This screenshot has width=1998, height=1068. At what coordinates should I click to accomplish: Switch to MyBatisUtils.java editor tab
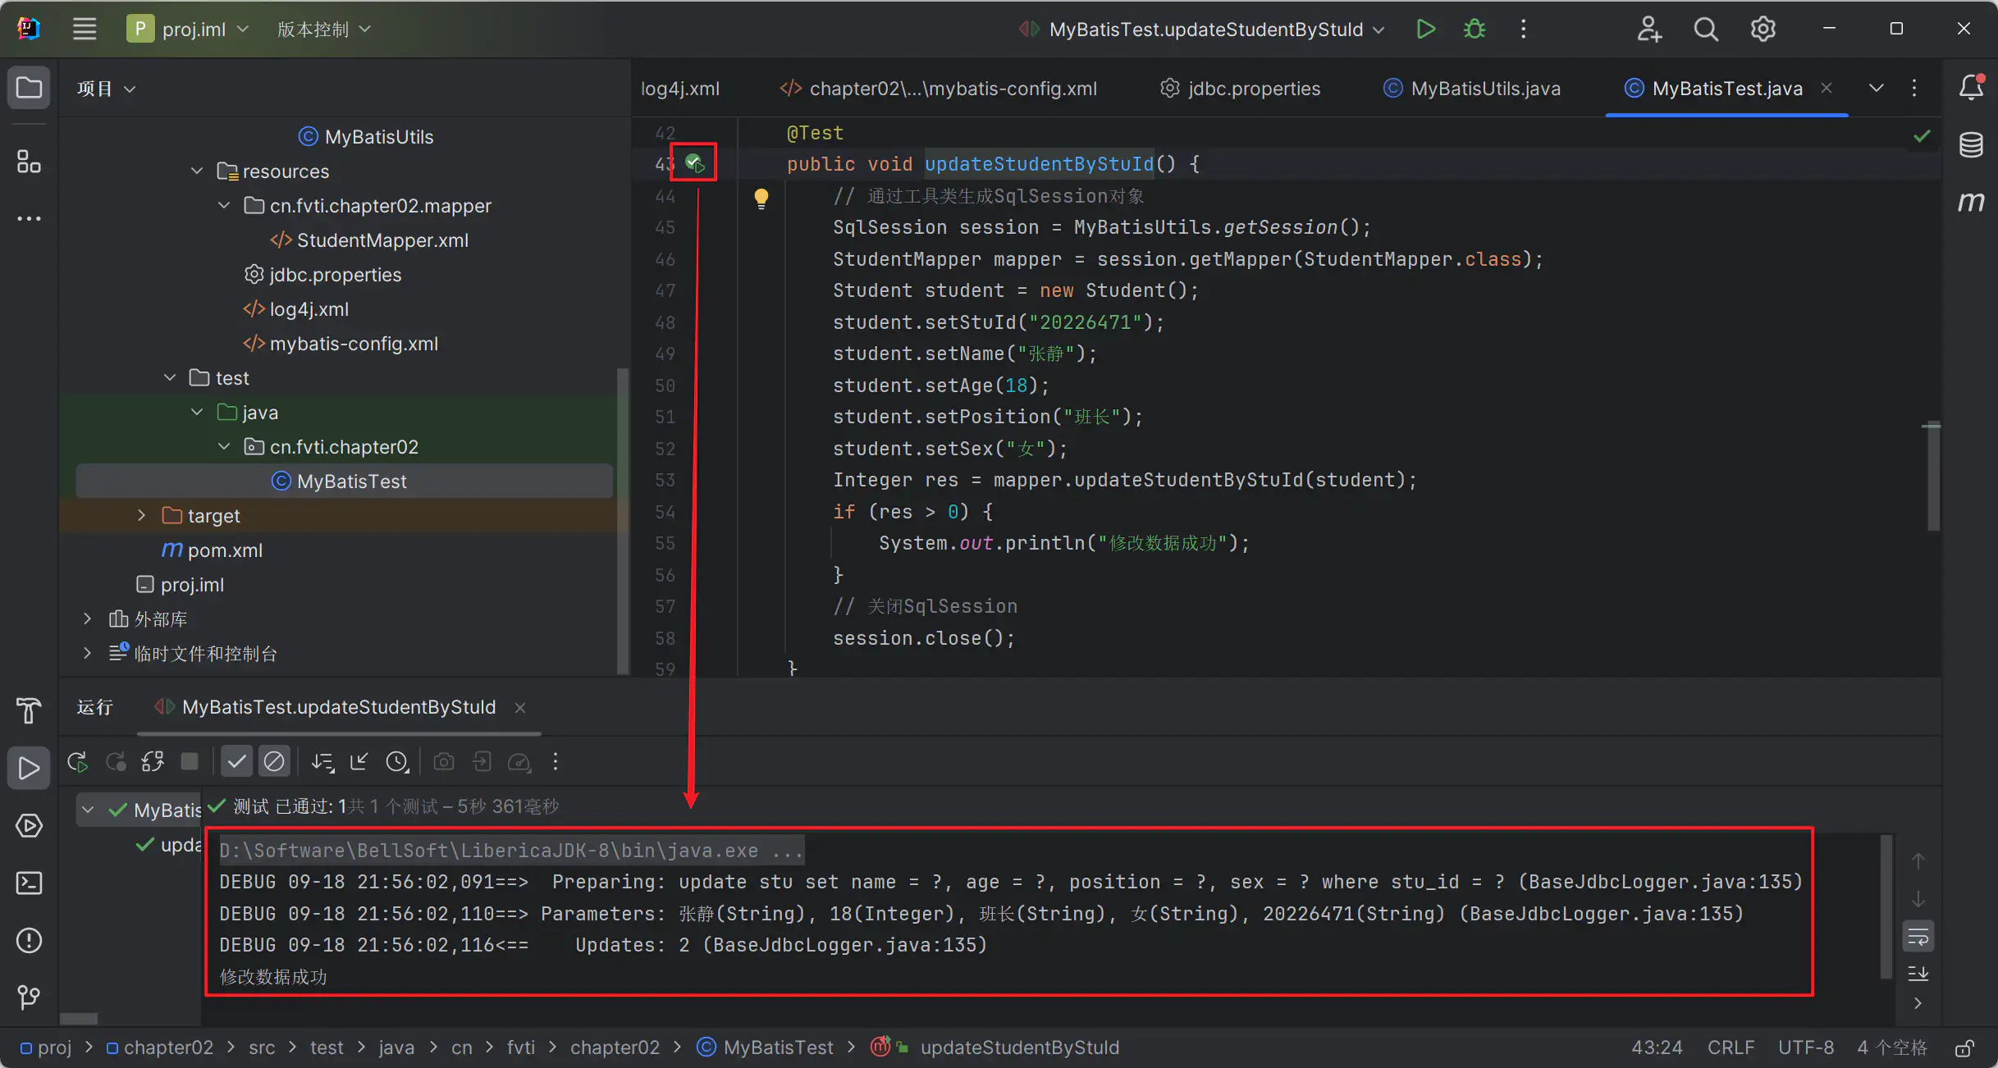1472,89
